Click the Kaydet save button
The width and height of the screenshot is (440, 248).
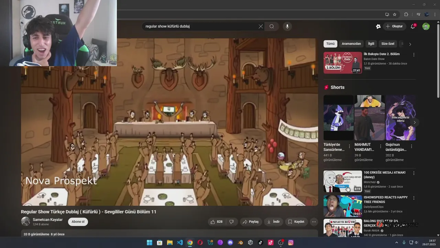(296, 222)
